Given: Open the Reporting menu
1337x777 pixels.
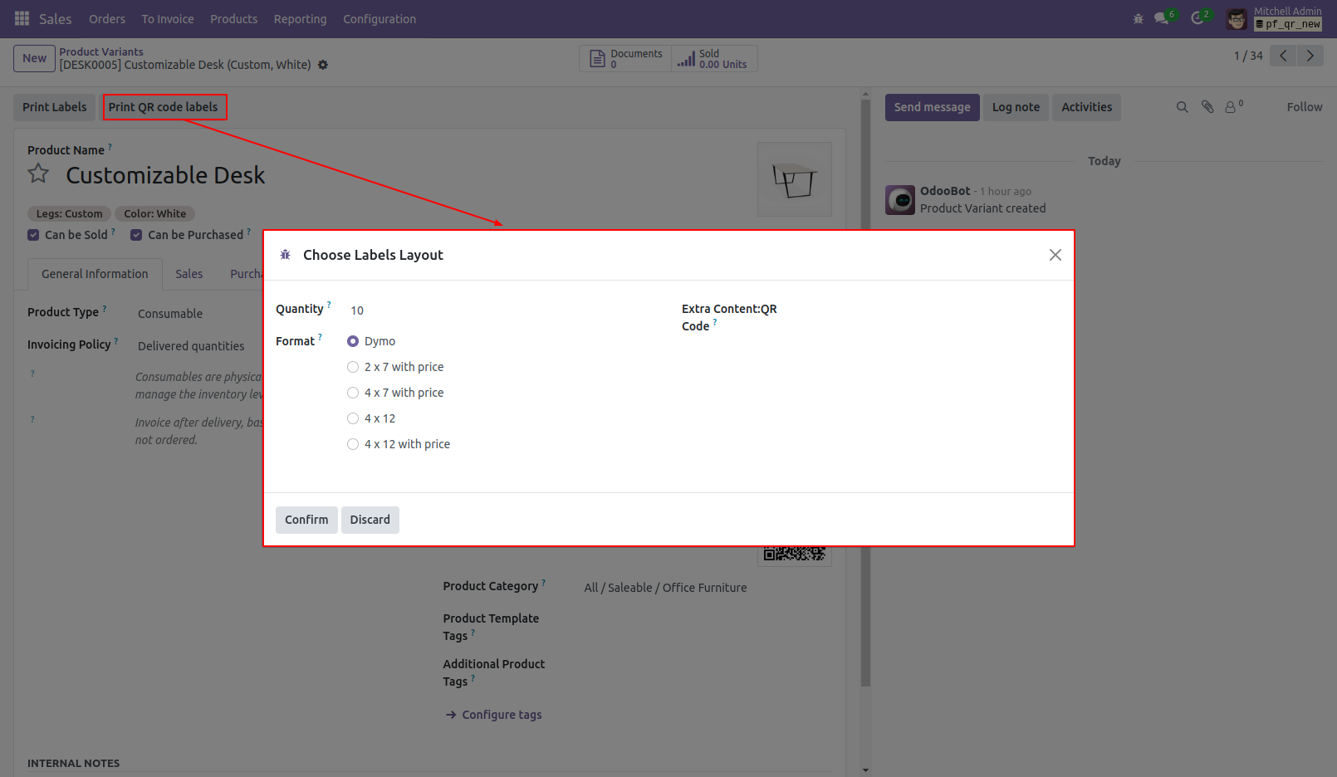Looking at the screenshot, I should point(300,18).
